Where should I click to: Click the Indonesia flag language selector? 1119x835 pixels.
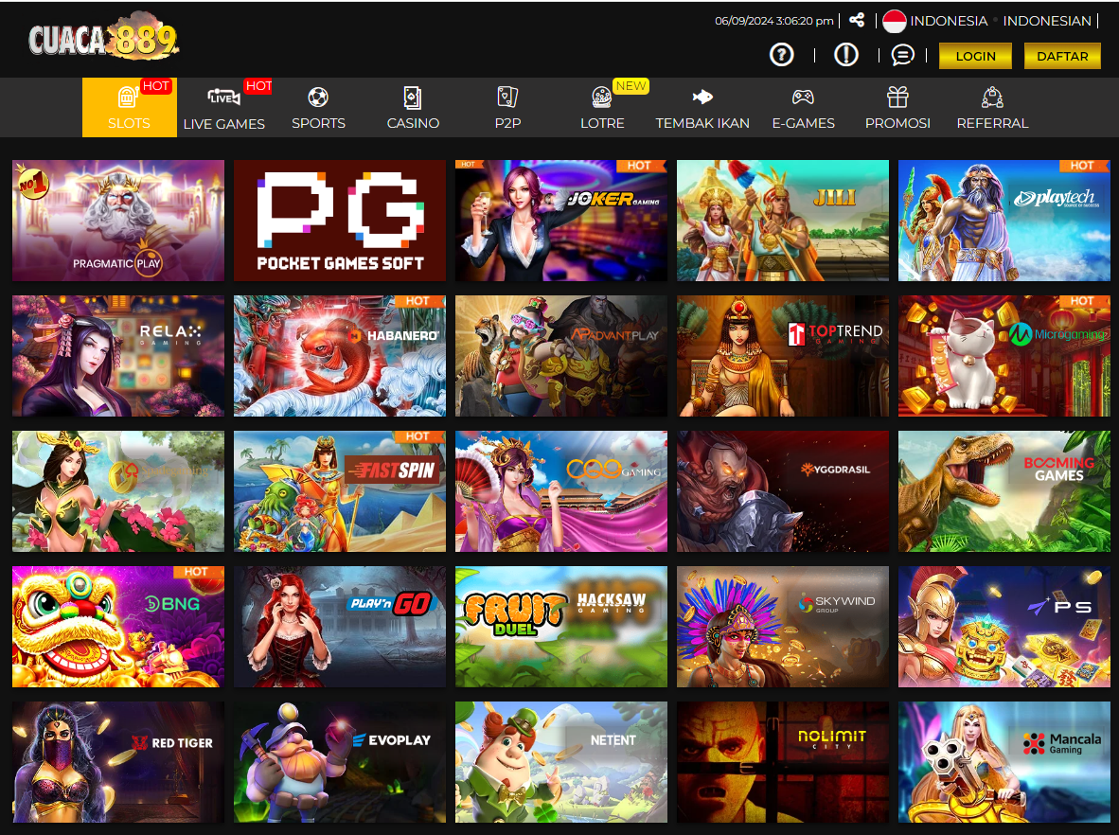894,20
